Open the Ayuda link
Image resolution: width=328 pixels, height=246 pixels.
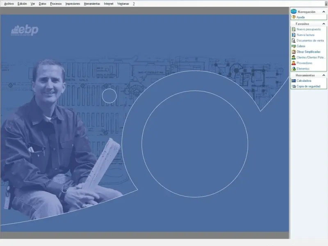[x=301, y=17]
